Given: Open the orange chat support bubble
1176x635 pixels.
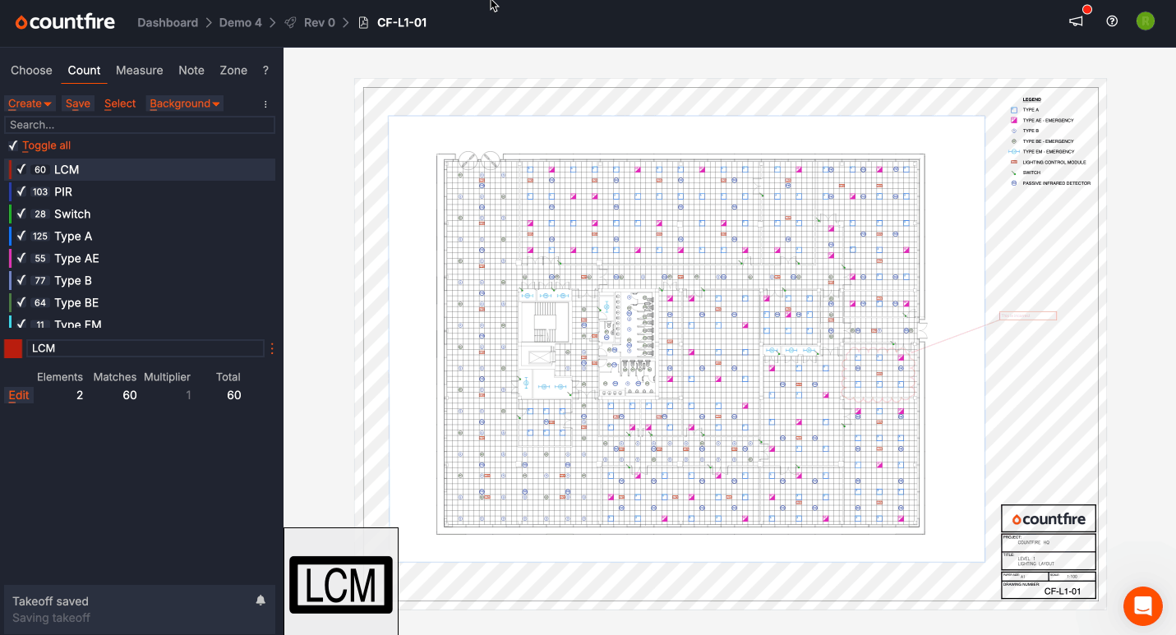Looking at the screenshot, I should [1142, 606].
